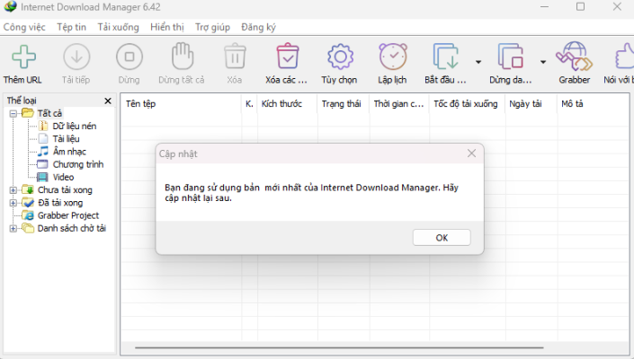Close the Cập nhật dialog
The height and width of the screenshot is (359, 634).
pyautogui.click(x=471, y=153)
